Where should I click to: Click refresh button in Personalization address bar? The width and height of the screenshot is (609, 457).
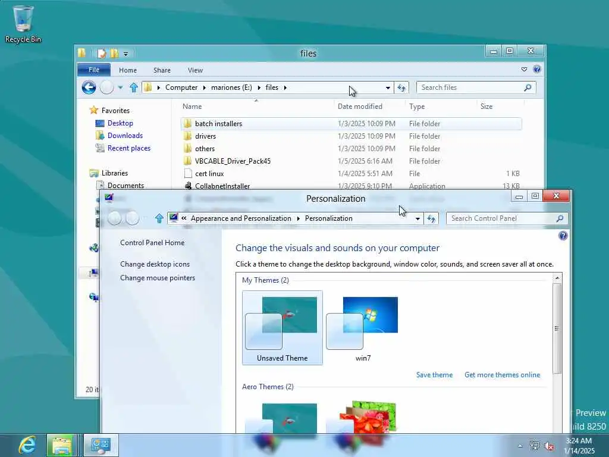[431, 219]
